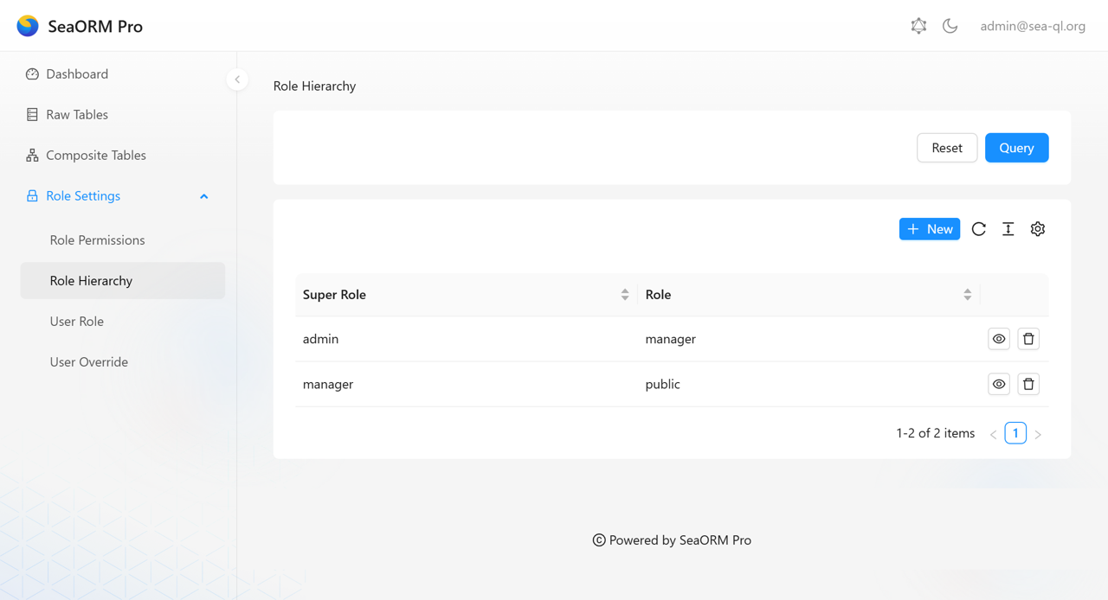Open the table density icon
1108x600 pixels.
click(x=1008, y=229)
